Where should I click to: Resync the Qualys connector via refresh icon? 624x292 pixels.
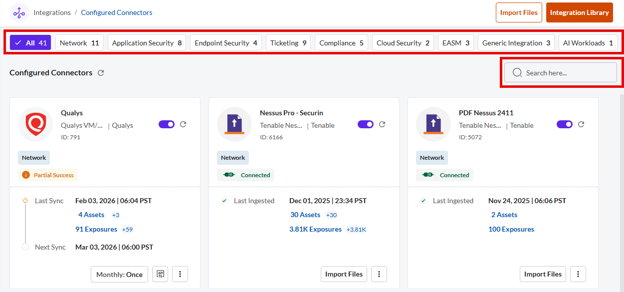click(x=183, y=124)
